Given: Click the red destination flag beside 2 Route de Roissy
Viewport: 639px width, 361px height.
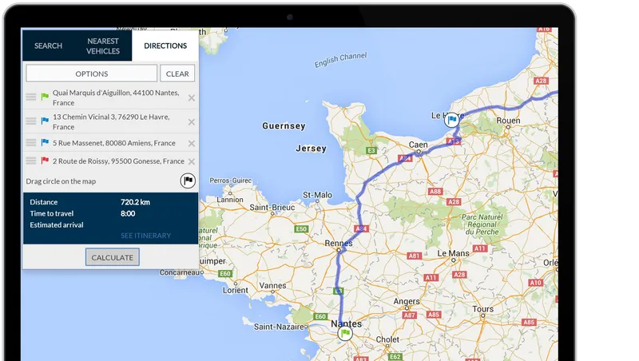Looking at the screenshot, I should point(45,160).
